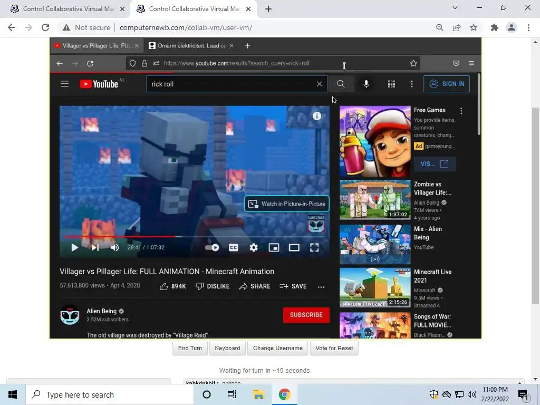Open Firefox hamburger application menu
Screen dimensions: 540x405
(471, 63)
